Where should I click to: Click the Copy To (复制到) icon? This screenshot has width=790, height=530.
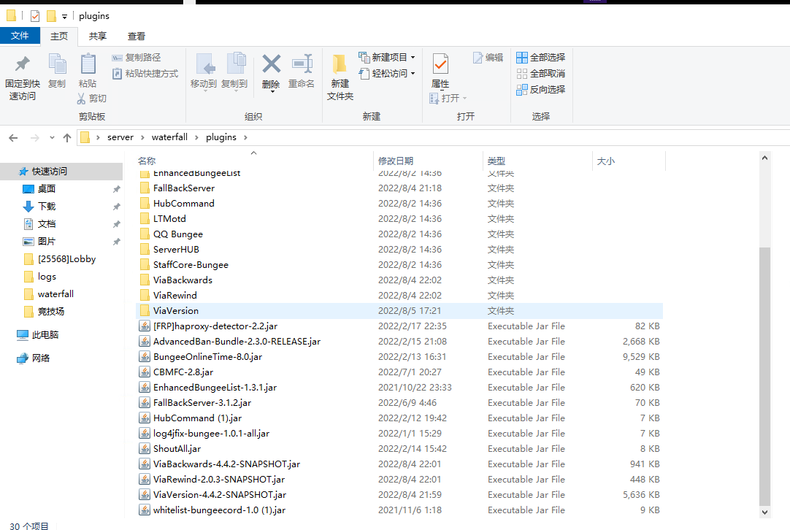235,64
